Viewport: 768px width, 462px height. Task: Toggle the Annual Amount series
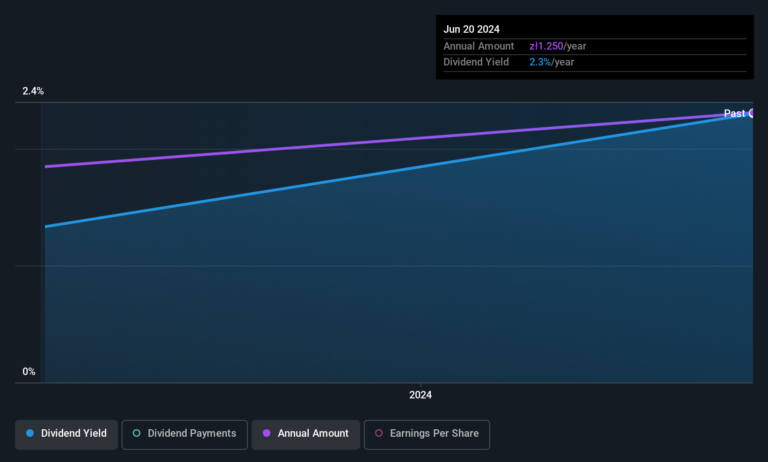coord(306,435)
